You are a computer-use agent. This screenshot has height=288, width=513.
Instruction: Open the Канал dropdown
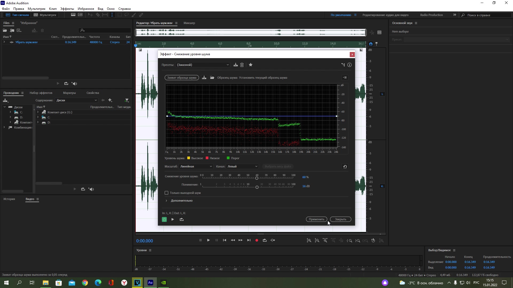[x=242, y=166]
